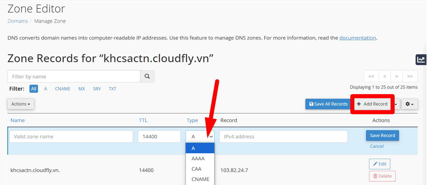Open the record Type select box
Viewport: 427px width, 185px height.
(x=200, y=136)
